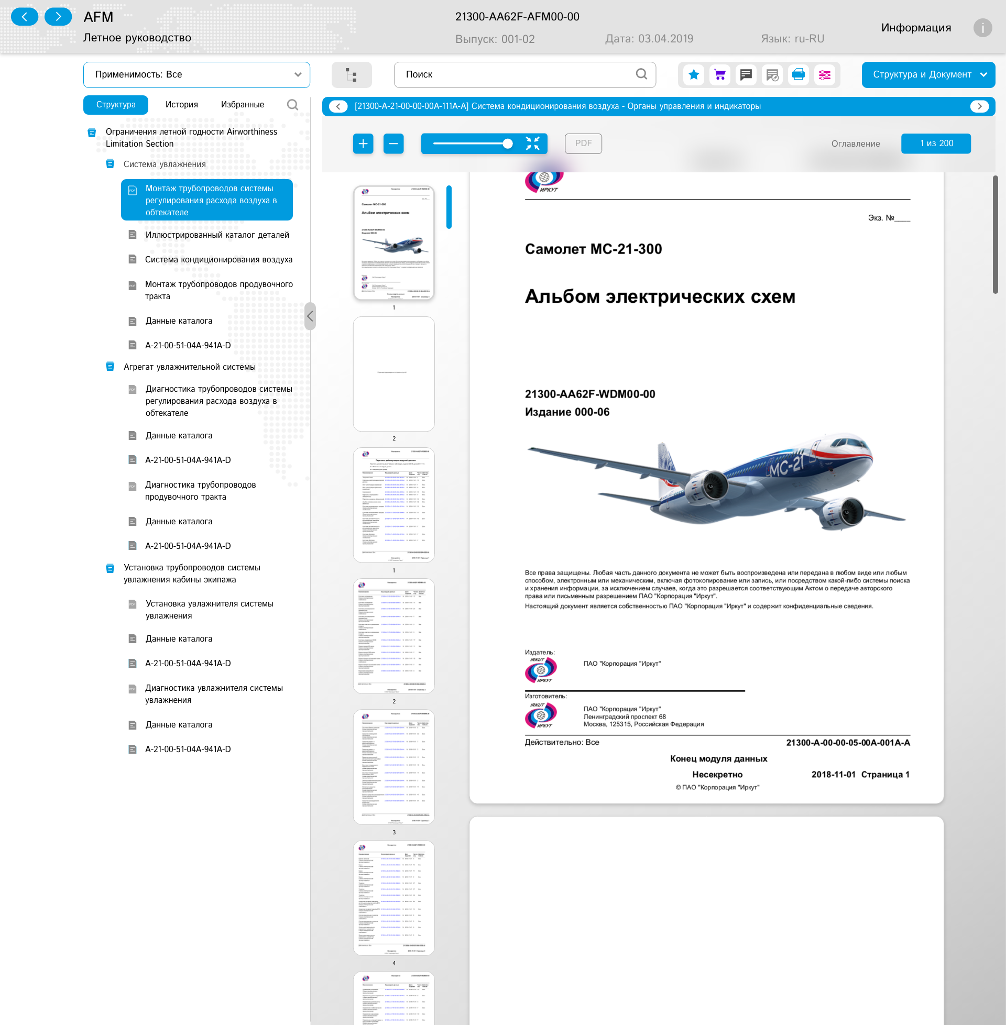The width and height of the screenshot is (1006, 1025).
Task: Select contents table thumbnail numbered 3
Action: point(393,767)
